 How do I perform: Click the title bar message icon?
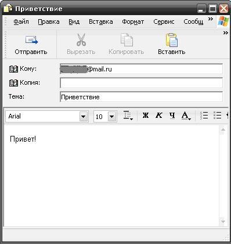[8, 9]
